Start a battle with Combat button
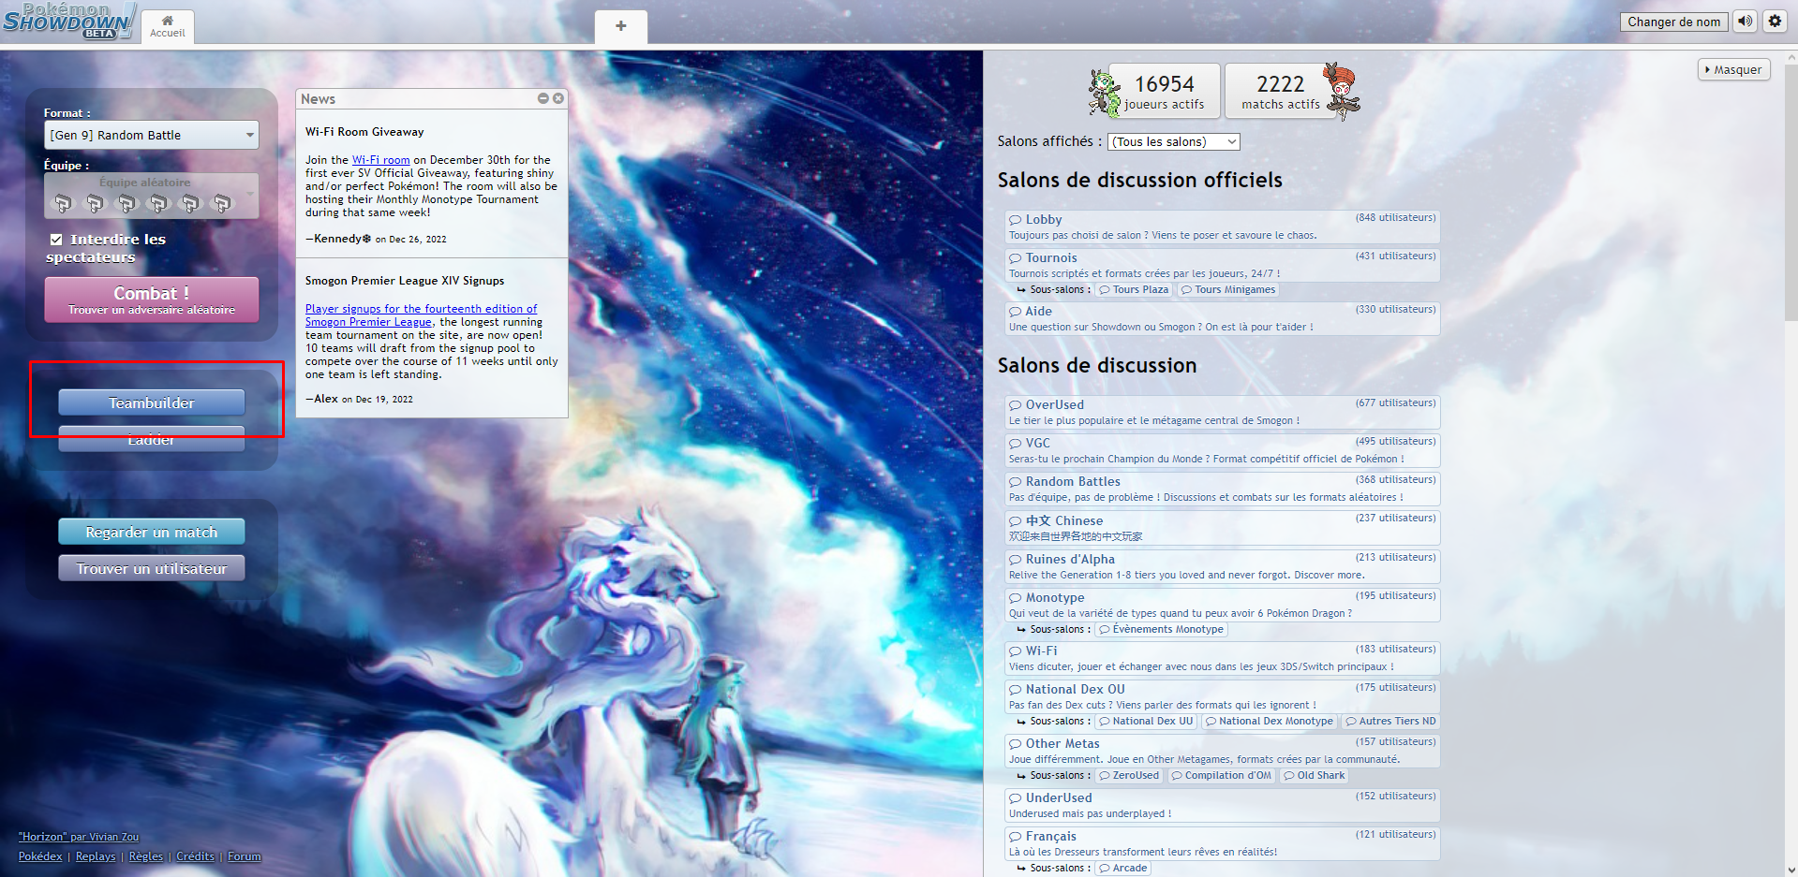Viewport: 1798px width, 877px height. click(152, 300)
